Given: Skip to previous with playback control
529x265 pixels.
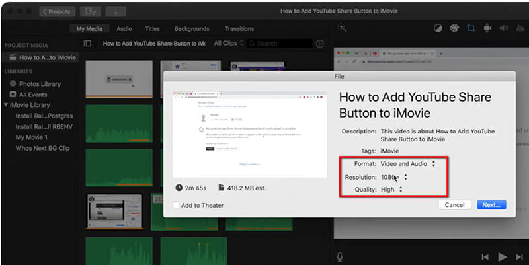Looking at the screenshot, I should coord(485,257).
